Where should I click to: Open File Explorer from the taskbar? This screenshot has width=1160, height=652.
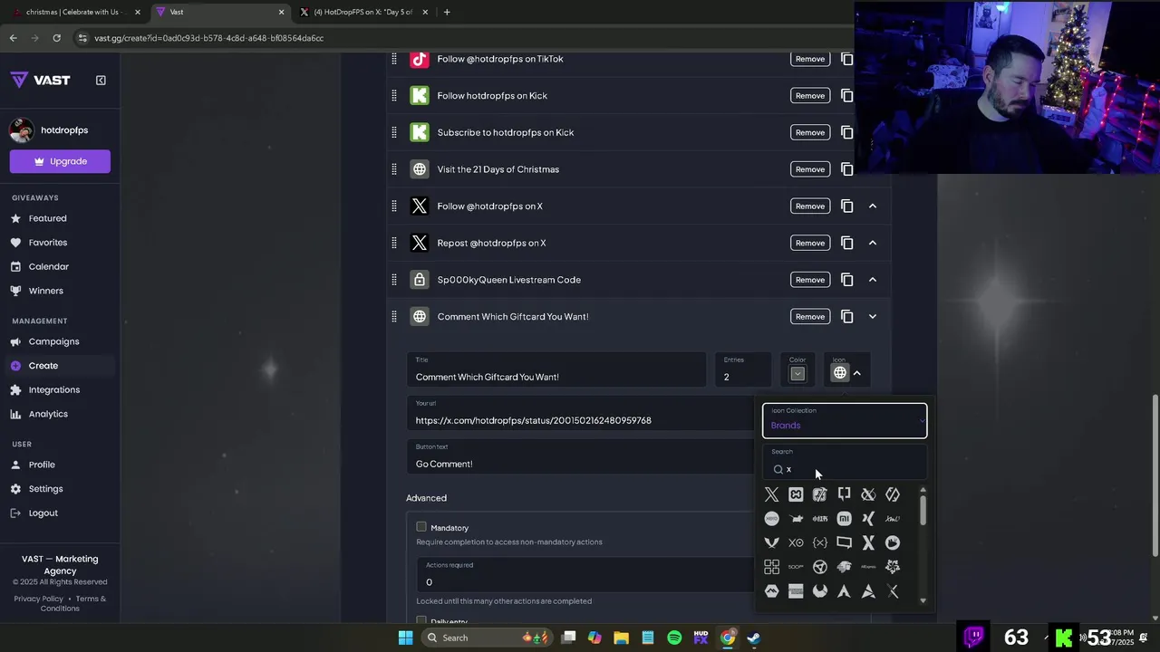tap(622, 638)
